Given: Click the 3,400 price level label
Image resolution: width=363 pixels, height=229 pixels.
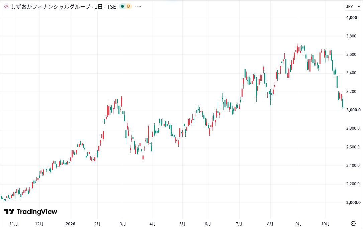Looking at the screenshot, I should 351,73.
